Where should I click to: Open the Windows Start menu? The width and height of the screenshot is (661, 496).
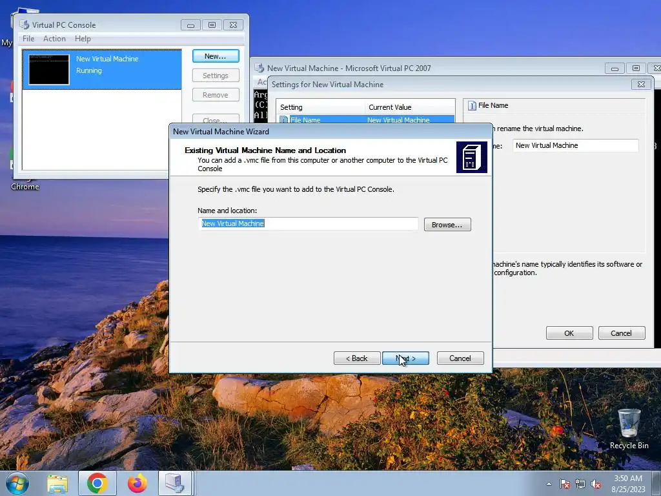17,483
